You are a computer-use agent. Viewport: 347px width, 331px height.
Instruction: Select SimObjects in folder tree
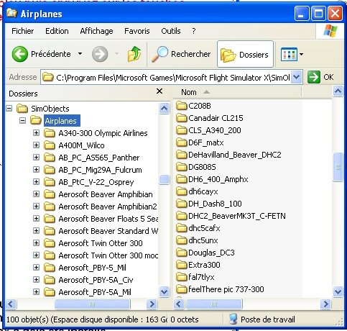(50, 109)
